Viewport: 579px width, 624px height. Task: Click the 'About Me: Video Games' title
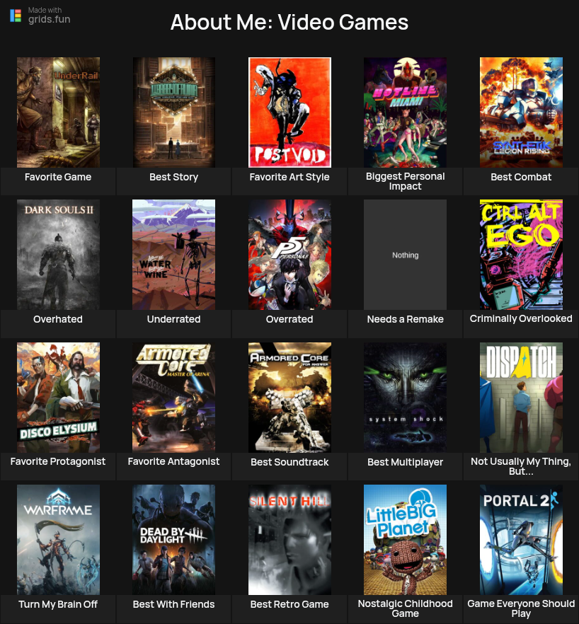(x=289, y=23)
